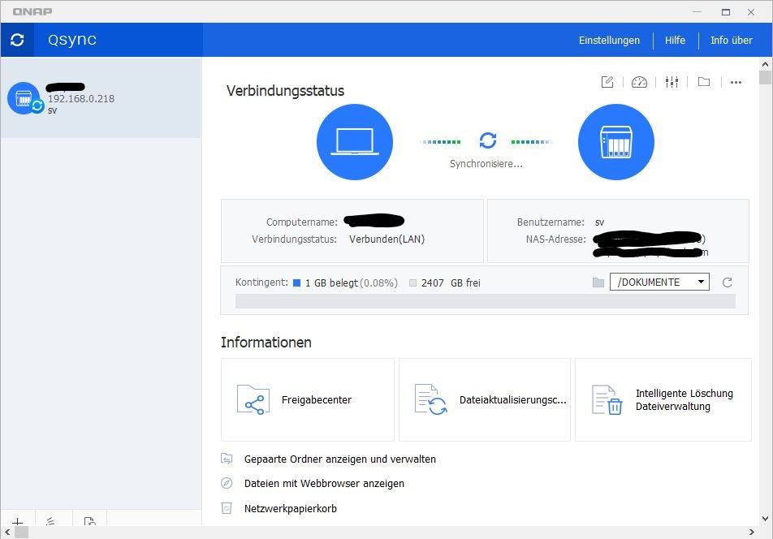Click the Qsync sync logo icon

click(17, 40)
